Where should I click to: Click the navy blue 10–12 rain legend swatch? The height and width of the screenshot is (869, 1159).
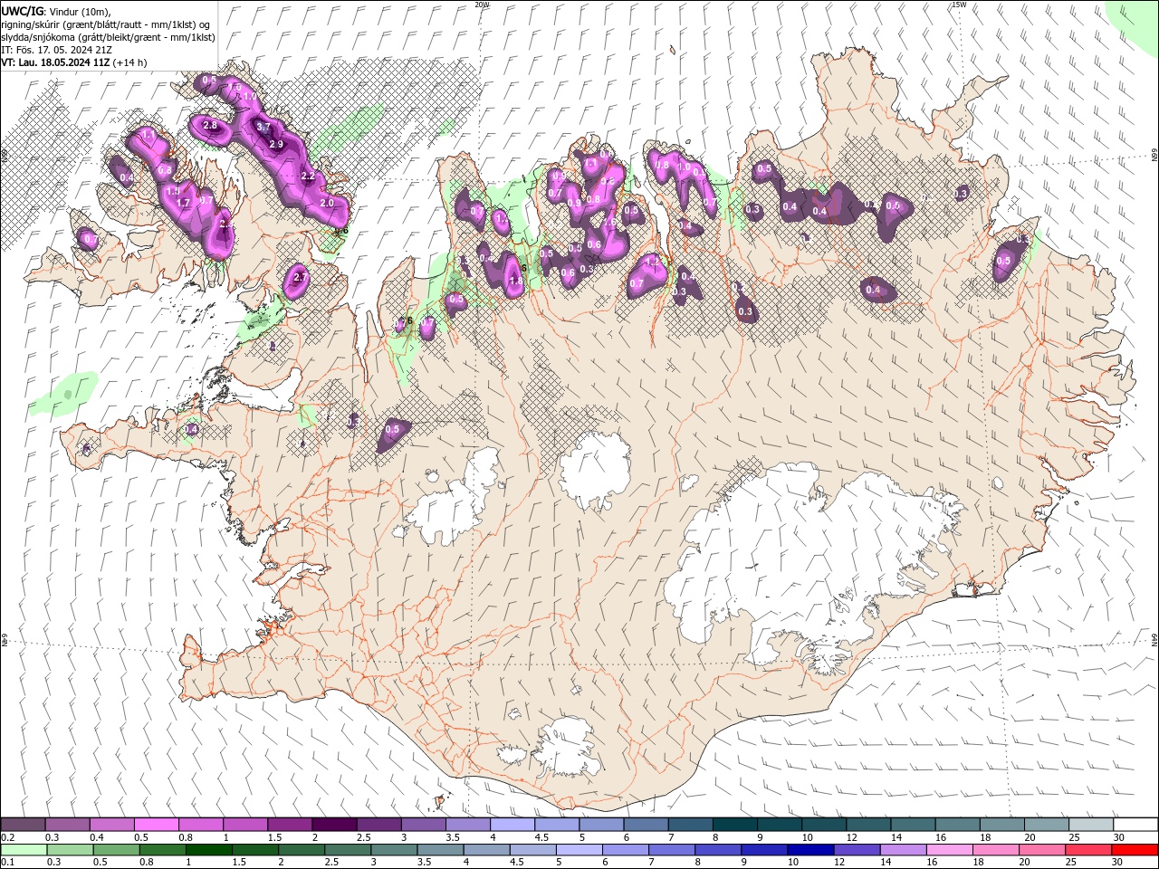[x=810, y=849]
